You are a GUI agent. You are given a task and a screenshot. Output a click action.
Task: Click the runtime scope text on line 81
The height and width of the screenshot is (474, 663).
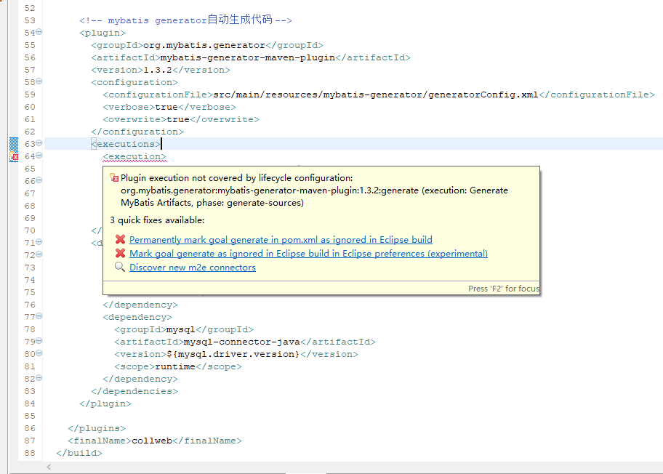click(x=175, y=366)
